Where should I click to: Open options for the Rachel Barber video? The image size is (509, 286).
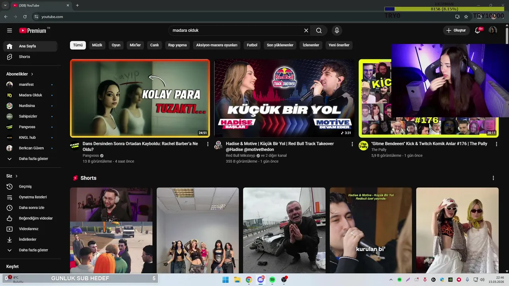click(x=208, y=144)
